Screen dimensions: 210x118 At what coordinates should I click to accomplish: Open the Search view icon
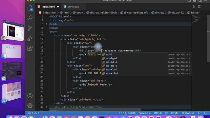pyautogui.click(x=30, y=18)
